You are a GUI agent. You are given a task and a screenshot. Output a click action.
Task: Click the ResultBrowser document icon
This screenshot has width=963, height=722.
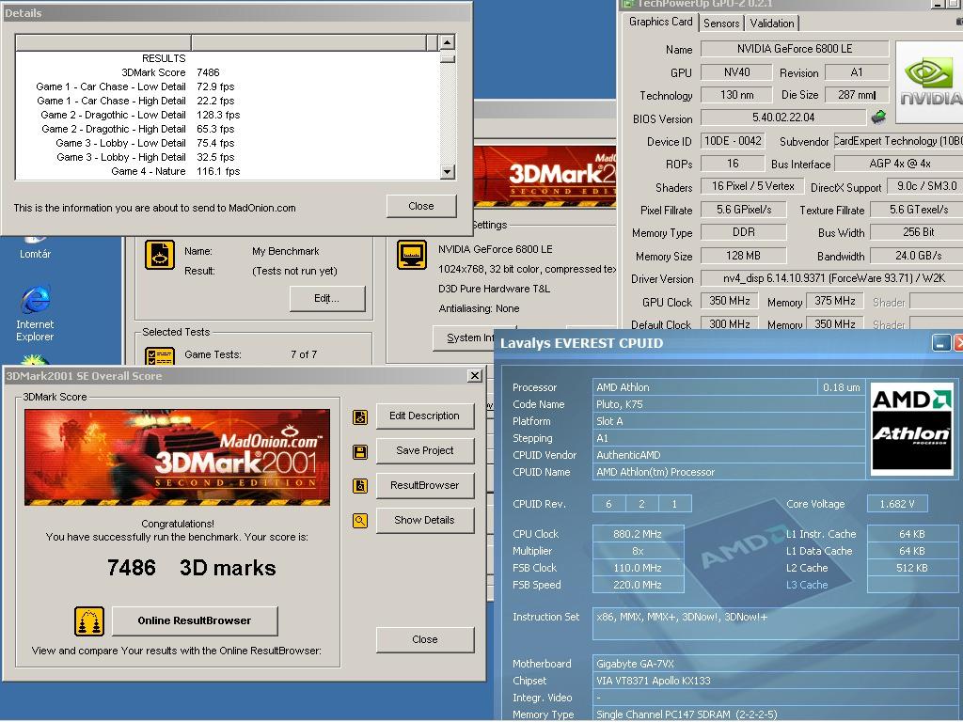pos(360,486)
